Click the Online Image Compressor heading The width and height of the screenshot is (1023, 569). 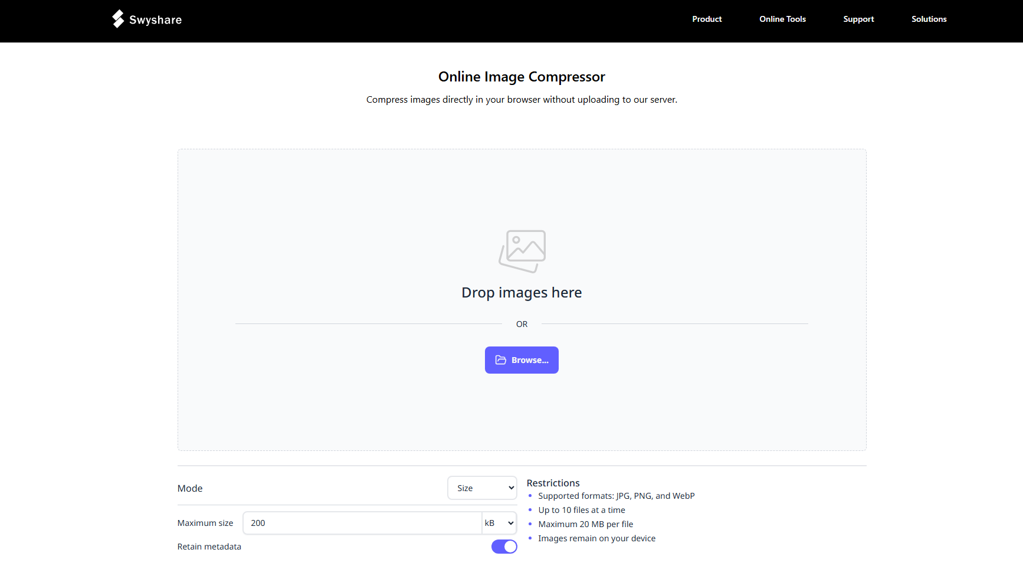[x=522, y=76]
